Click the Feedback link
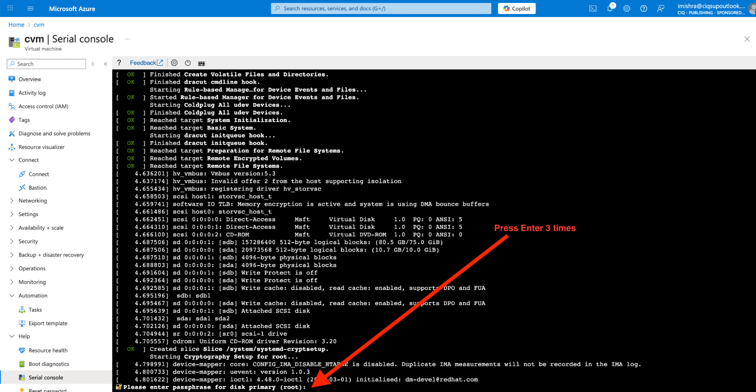 coord(146,63)
